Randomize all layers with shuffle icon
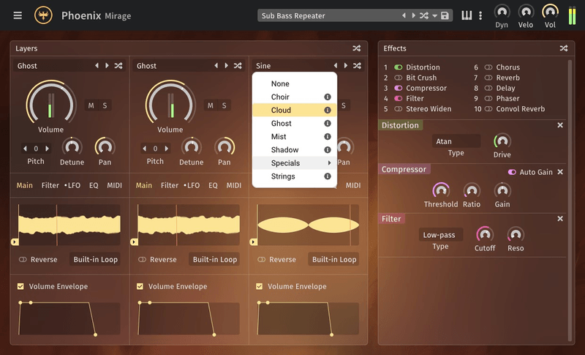 tap(357, 48)
